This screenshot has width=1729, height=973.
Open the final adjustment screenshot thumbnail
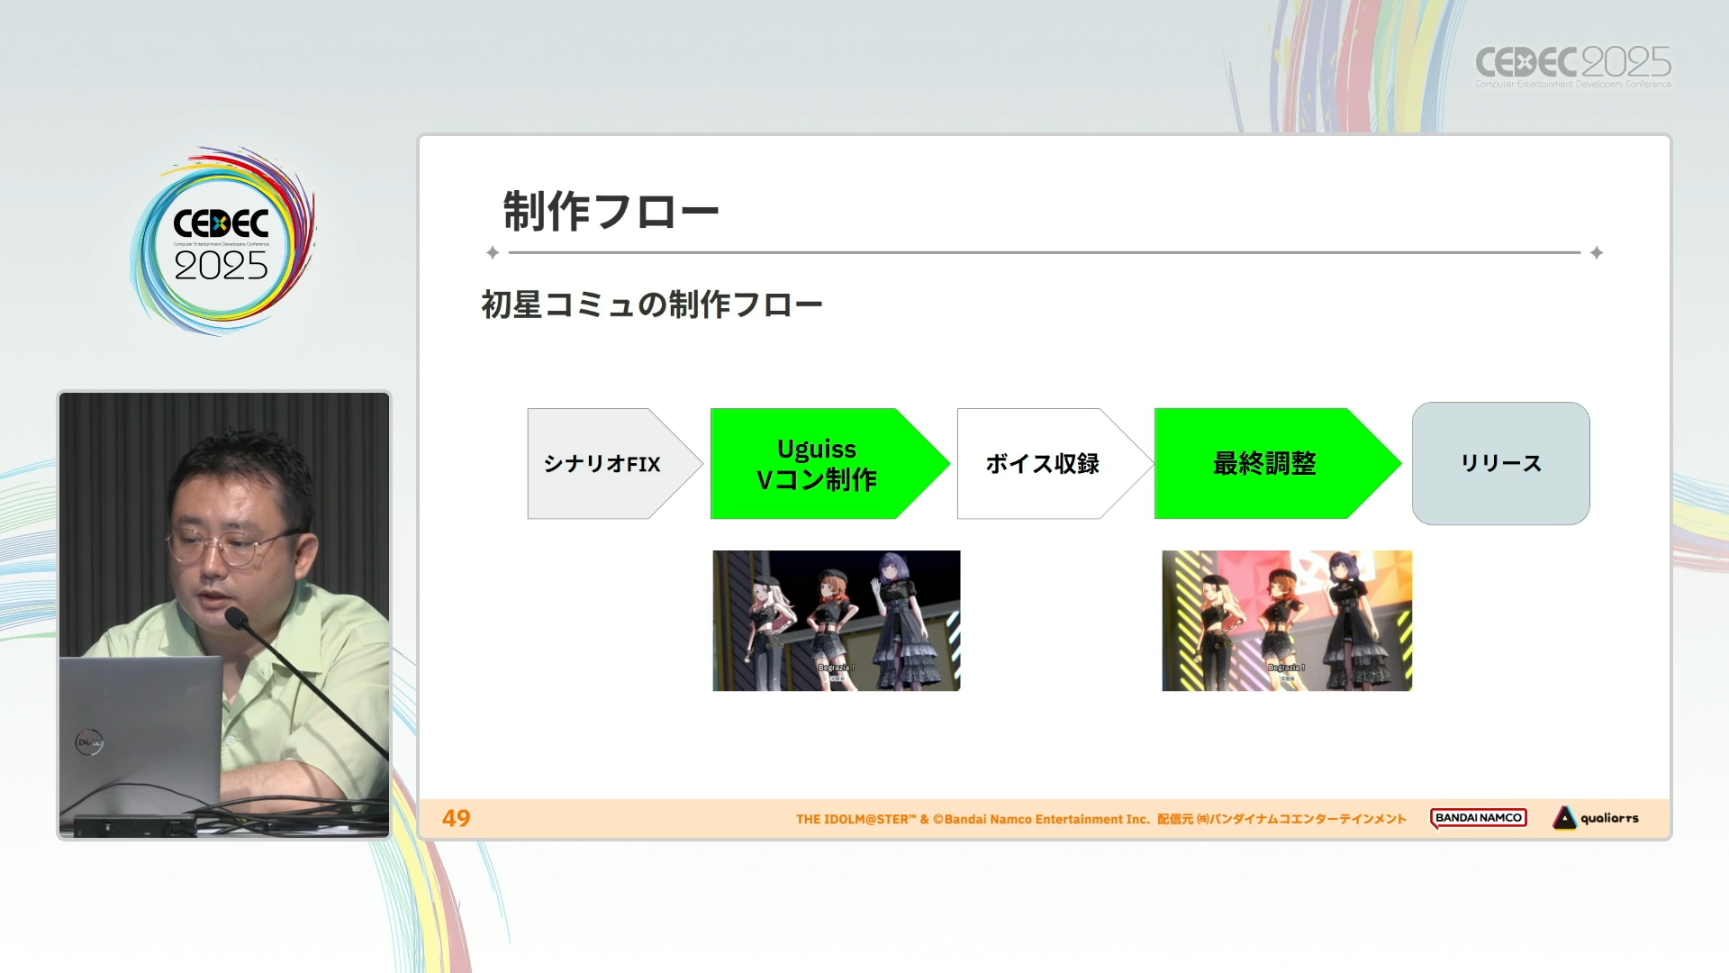click(1286, 621)
